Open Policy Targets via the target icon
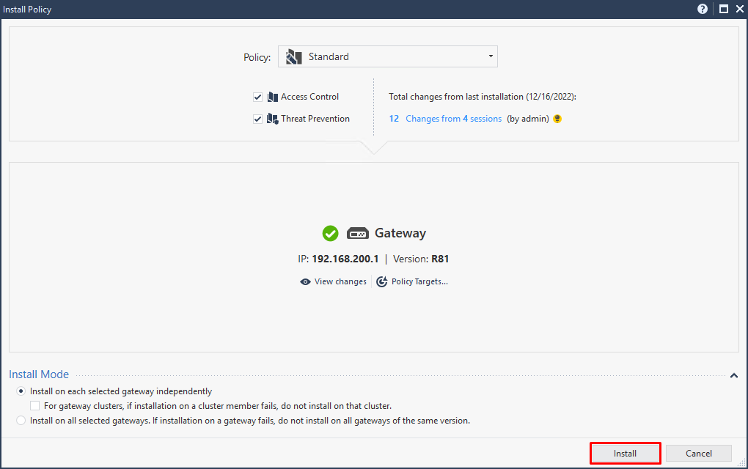Viewport: 748px width, 469px height. click(x=381, y=281)
